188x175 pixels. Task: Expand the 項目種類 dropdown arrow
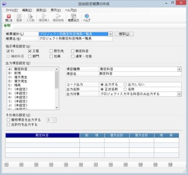click(179, 69)
